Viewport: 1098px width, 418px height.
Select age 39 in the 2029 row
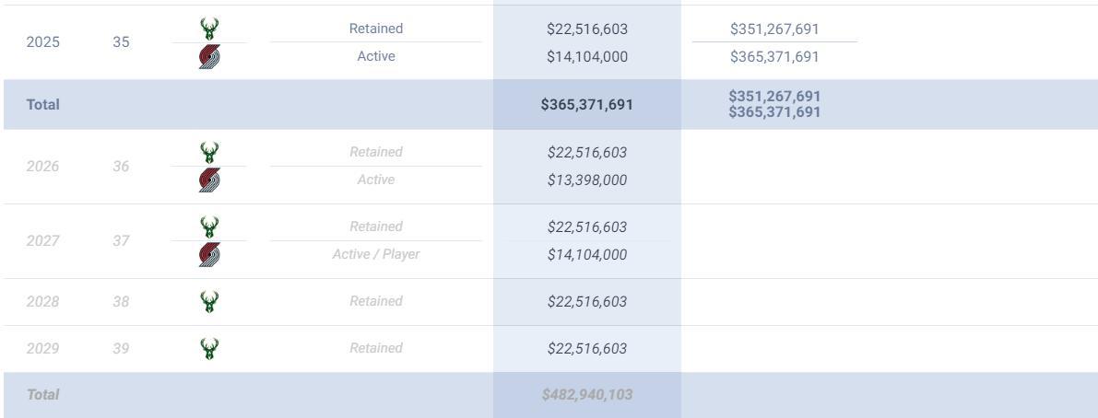click(x=121, y=348)
